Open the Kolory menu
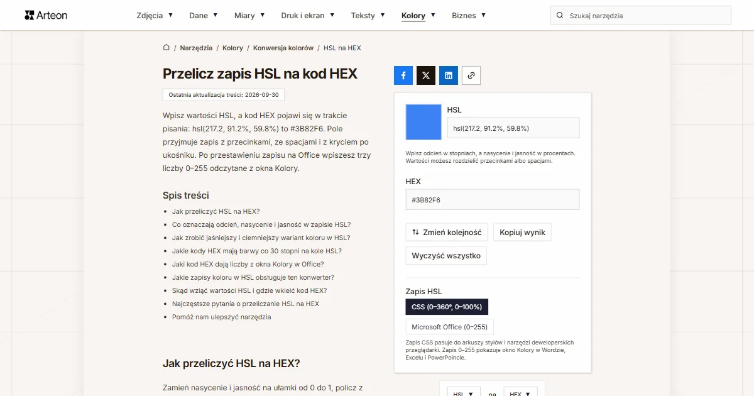 click(418, 15)
